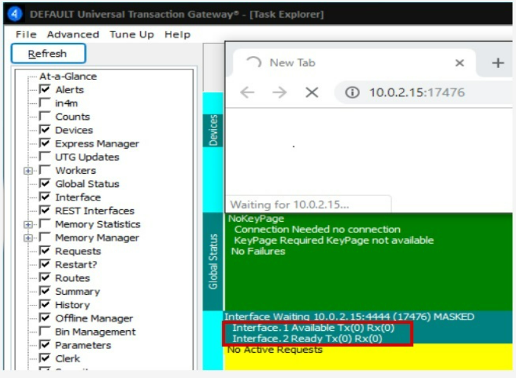The width and height of the screenshot is (516, 378).
Task: Click the site info icon in the address bar
Action: tap(352, 93)
